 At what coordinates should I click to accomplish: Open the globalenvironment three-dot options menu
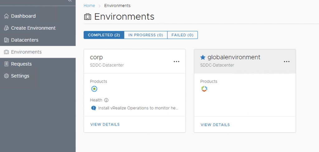point(287,62)
